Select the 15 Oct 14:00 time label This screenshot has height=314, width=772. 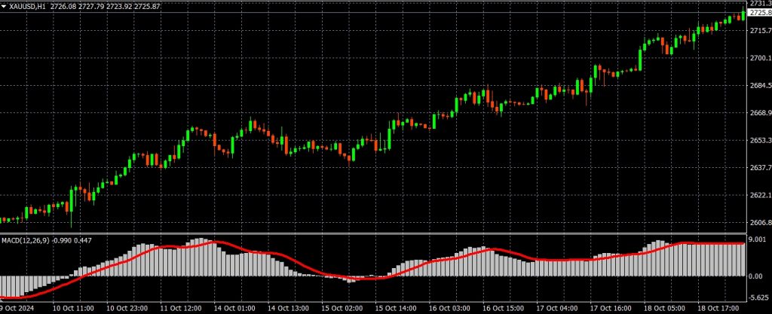tap(397, 308)
